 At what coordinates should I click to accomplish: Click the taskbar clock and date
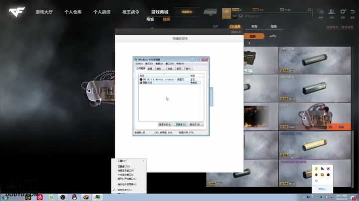(x=342, y=198)
